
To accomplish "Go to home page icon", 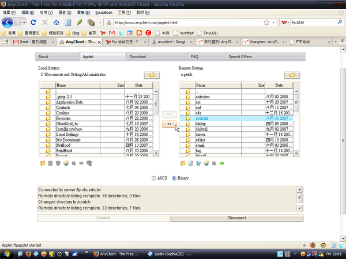I will click(x=57, y=22).
